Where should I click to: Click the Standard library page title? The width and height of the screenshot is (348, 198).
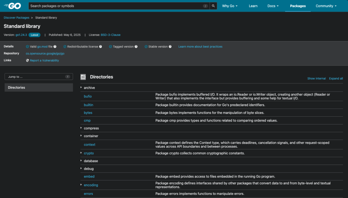coord(22,26)
